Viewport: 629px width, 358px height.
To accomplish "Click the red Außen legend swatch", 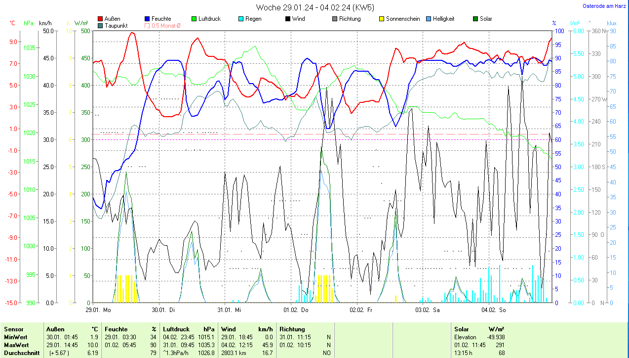I will [101, 19].
